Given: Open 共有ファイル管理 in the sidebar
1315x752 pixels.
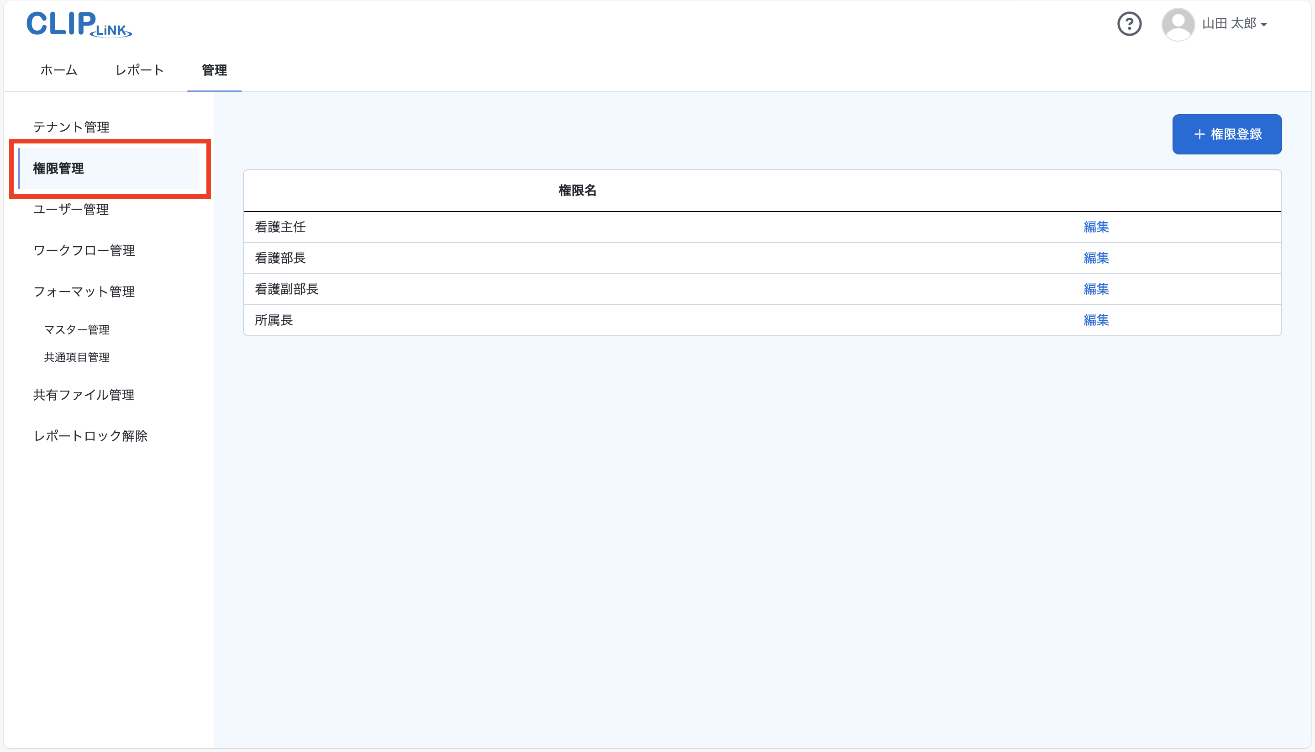Looking at the screenshot, I should [83, 395].
